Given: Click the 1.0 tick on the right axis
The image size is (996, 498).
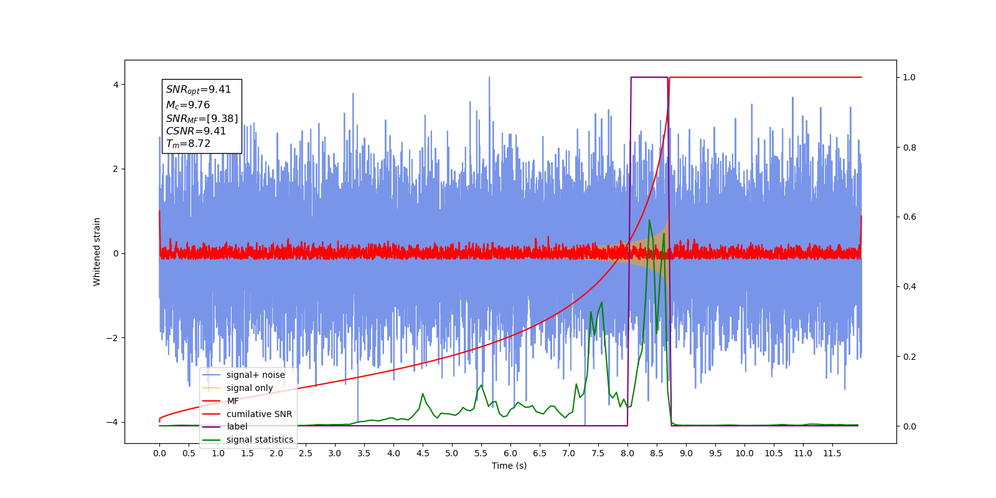Looking at the screenshot, I should click(909, 78).
